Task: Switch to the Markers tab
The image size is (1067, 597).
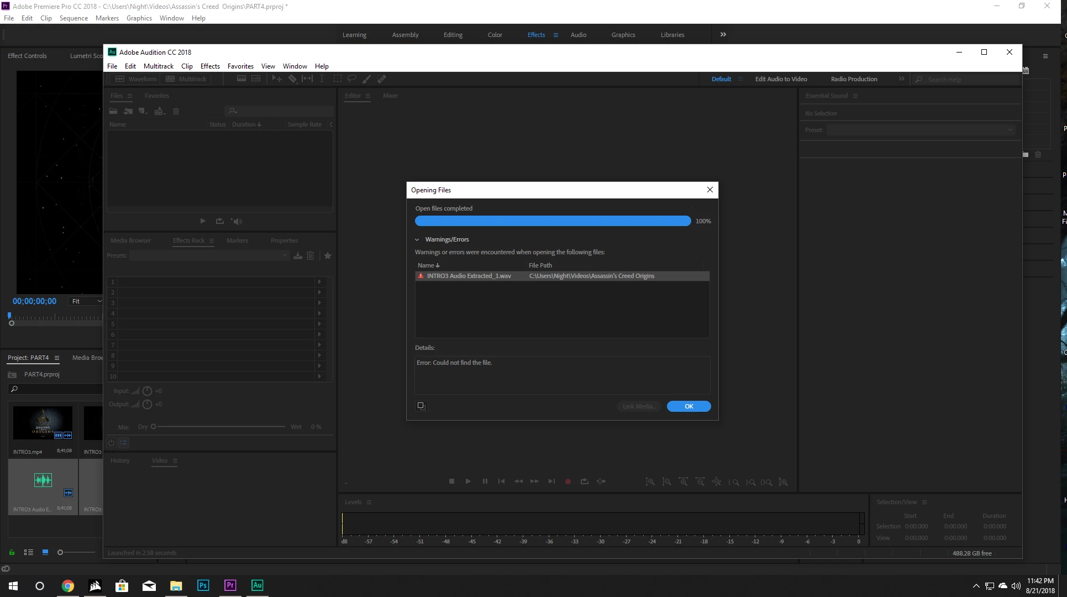Action: coord(237,240)
